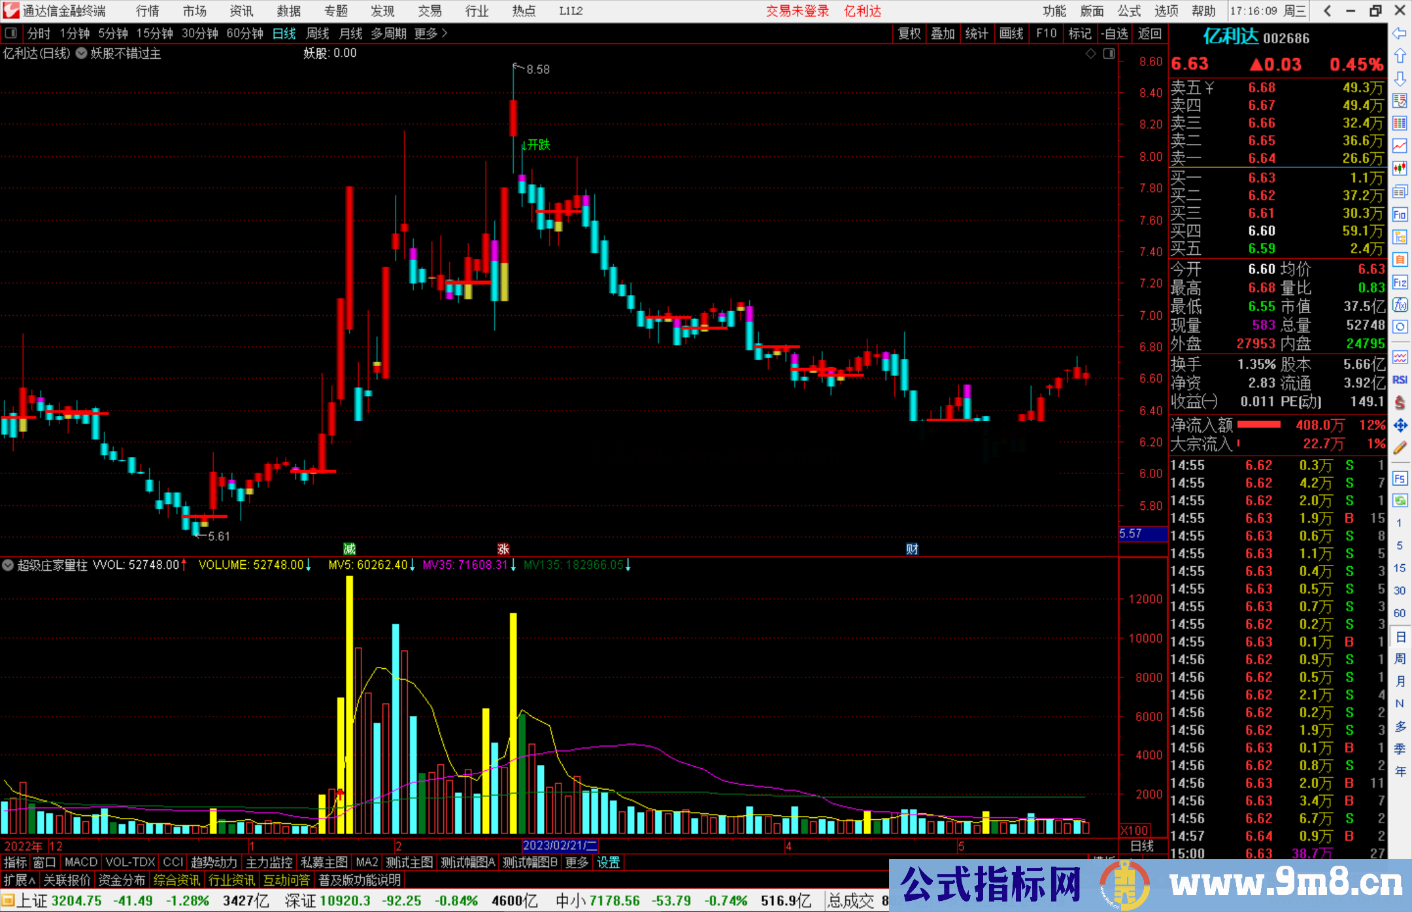This screenshot has width=1412, height=912.
Task: Open the 更多 indicators list in bottom bar
Action: (577, 862)
